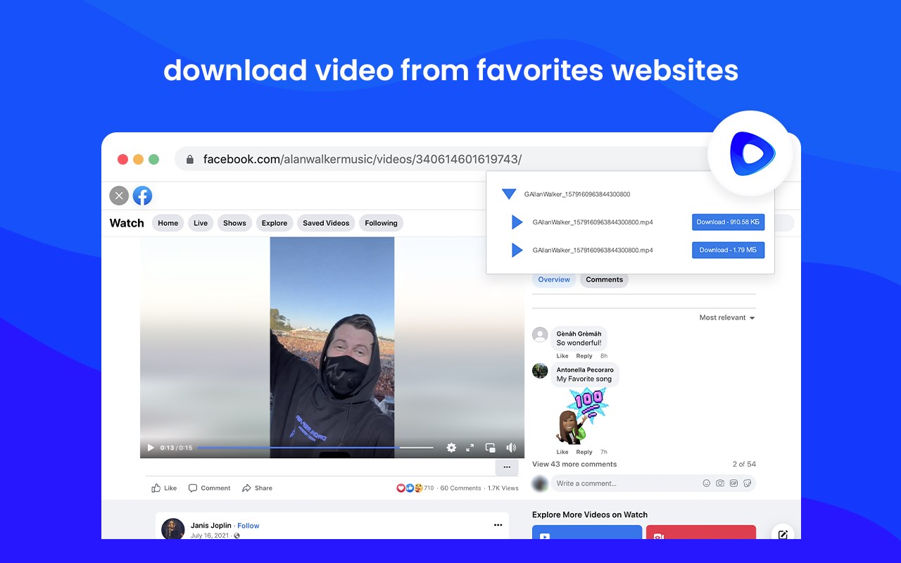Reply to Antonella Pecoraro's comment
The height and width of the screenshot is (563, 901).
[584, 452]
